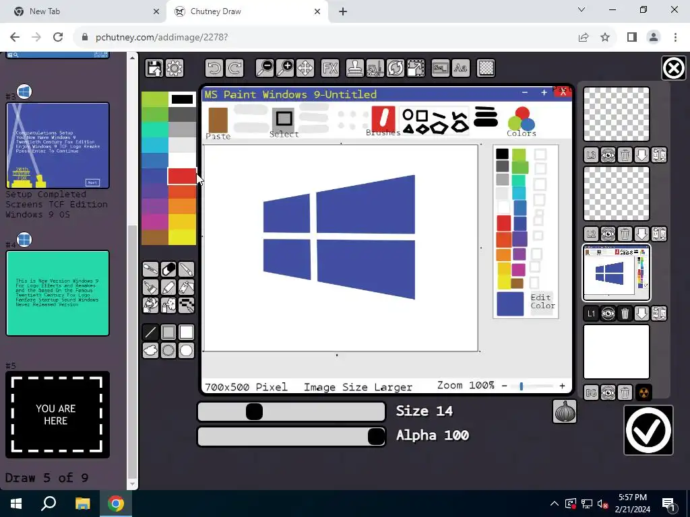Viewport: 690px width, 517px height.
Task: Pick the black swatch in left palette
Action: click(x=182, y=100)
